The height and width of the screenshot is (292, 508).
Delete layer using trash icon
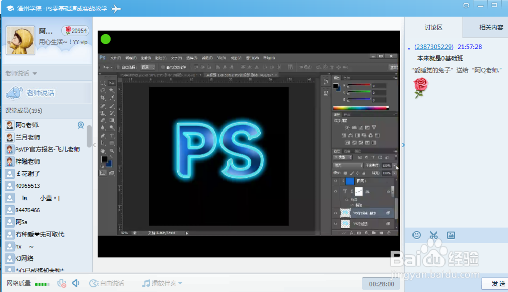(389, 233)
